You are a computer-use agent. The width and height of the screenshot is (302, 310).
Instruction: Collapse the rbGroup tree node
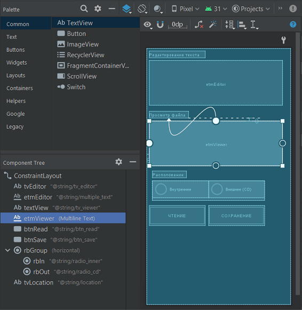(x=7, y=250)
